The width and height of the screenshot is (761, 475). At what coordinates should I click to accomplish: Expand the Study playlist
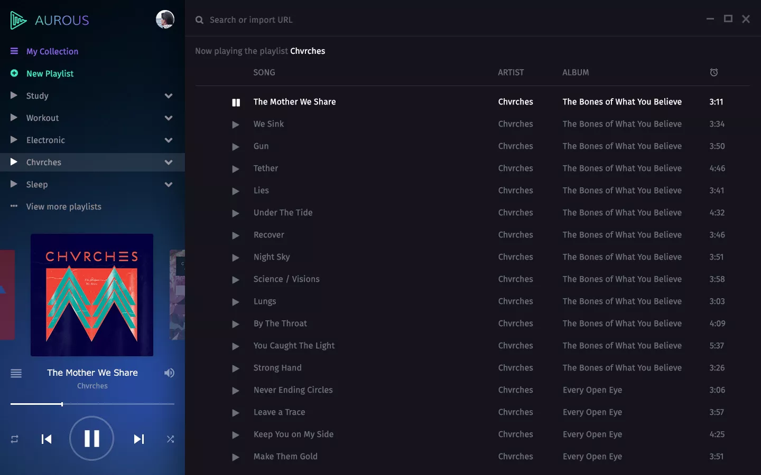(x=168, y=96)
